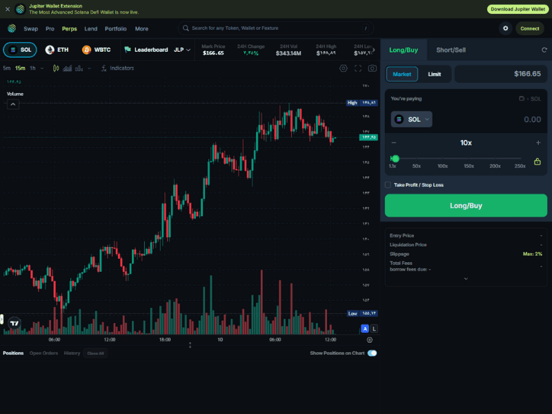Open the Open Orders tab
552x414 pixels.
(x=43, y=353)
